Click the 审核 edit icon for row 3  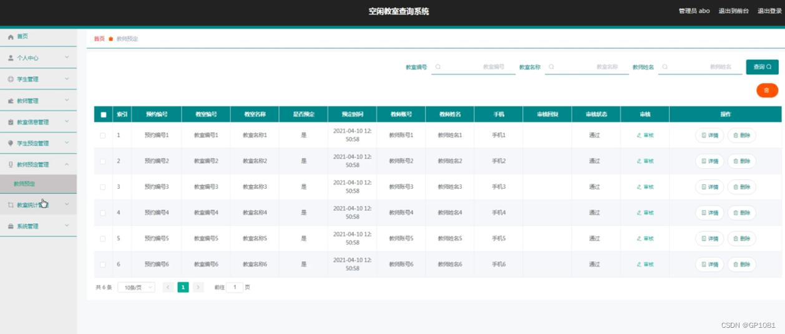tap(639, 187)
